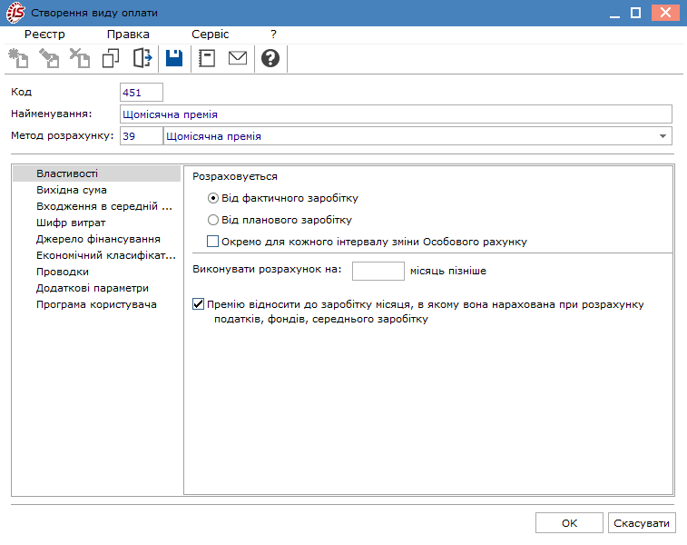
Task: Click the Edit record toolbar icon
Action: pyautogui.click(x=49, y=58)
